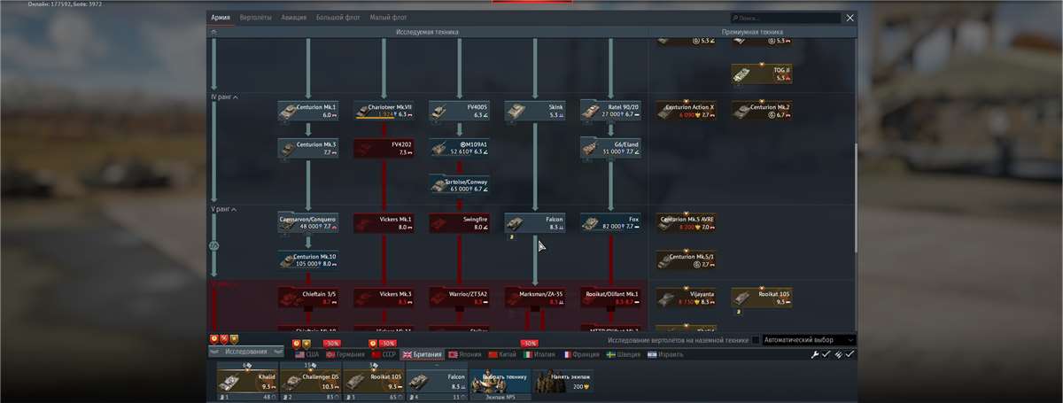Switch to the Армия tab
Viewport: 1063px width, 403px height.
[x=221, y=18]
